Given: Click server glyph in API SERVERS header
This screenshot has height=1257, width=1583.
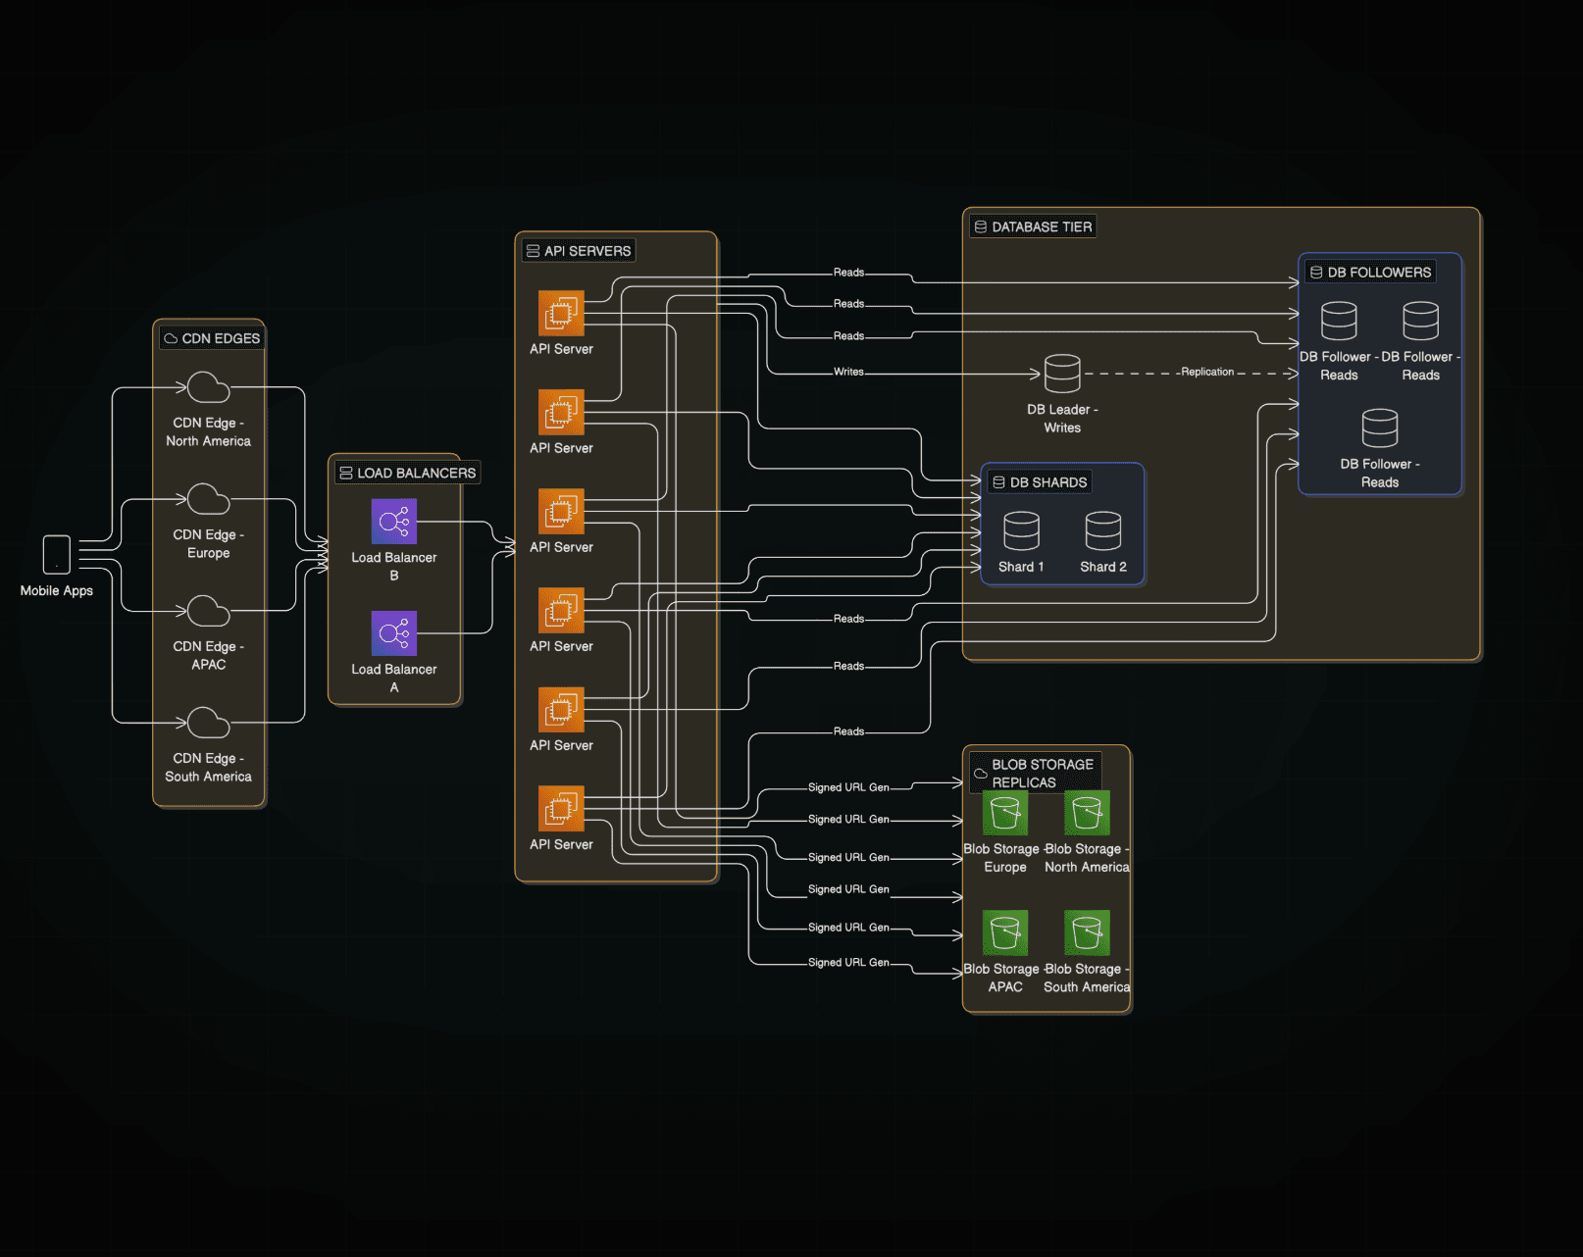Looking at the screenshot, I should tap(534, 251).
